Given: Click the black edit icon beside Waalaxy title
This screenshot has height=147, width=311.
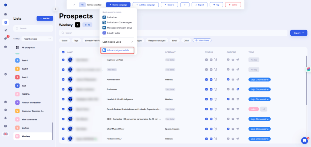Looking at the screenshot, I should [77, 25].
